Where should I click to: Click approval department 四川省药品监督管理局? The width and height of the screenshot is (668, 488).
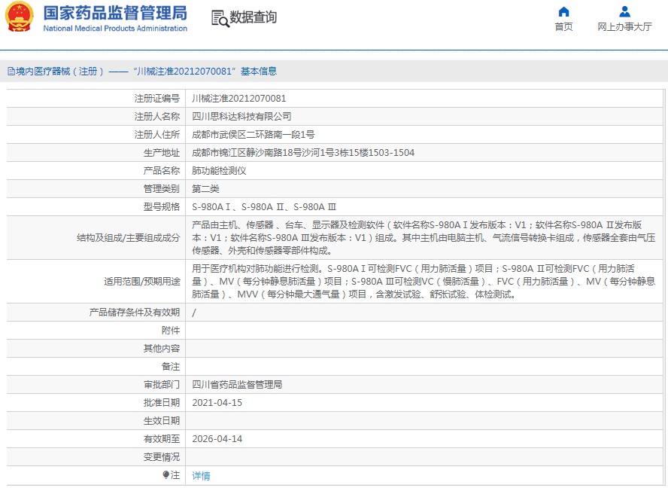(x=237, y=385)
